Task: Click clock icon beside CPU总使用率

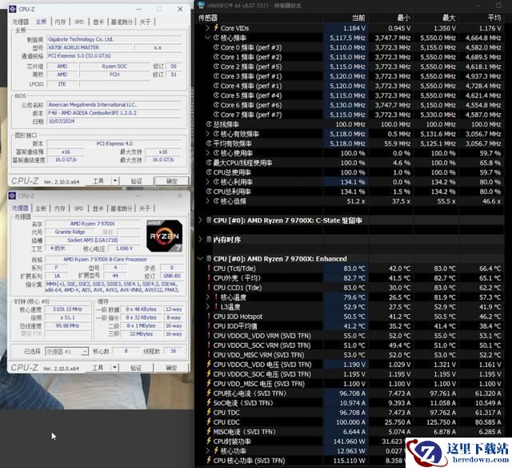Action: tap(209, 172)
